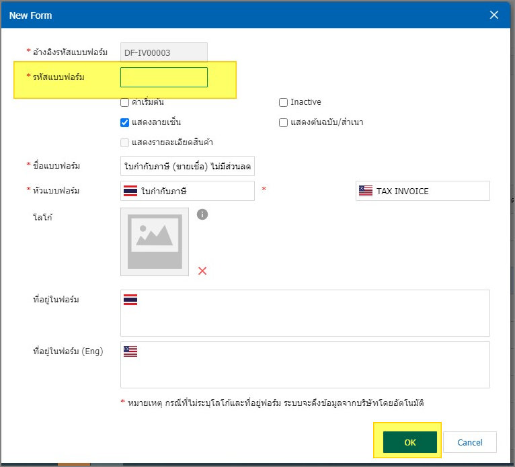515x467 pixels.
Task: Click Thai flag in form header field
Action: 130,191
